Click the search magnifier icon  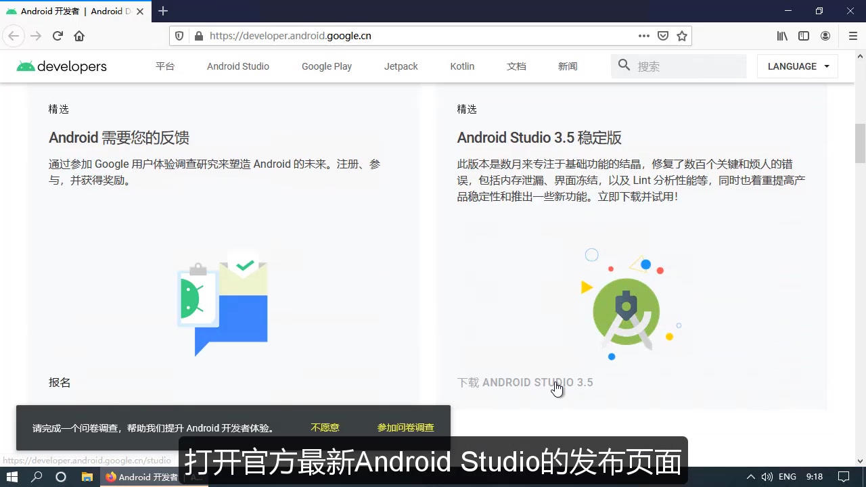pos(624,66)
